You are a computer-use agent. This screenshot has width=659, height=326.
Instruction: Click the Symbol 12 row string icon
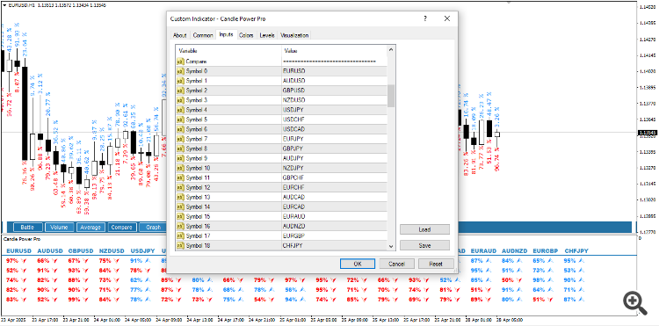(x=180, y=187)
